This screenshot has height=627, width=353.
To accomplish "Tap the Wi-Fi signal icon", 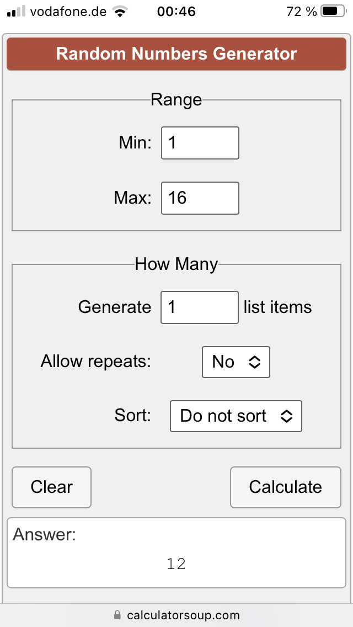I will pos(119,11).
